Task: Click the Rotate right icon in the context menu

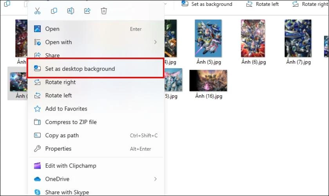Action: 37,82
